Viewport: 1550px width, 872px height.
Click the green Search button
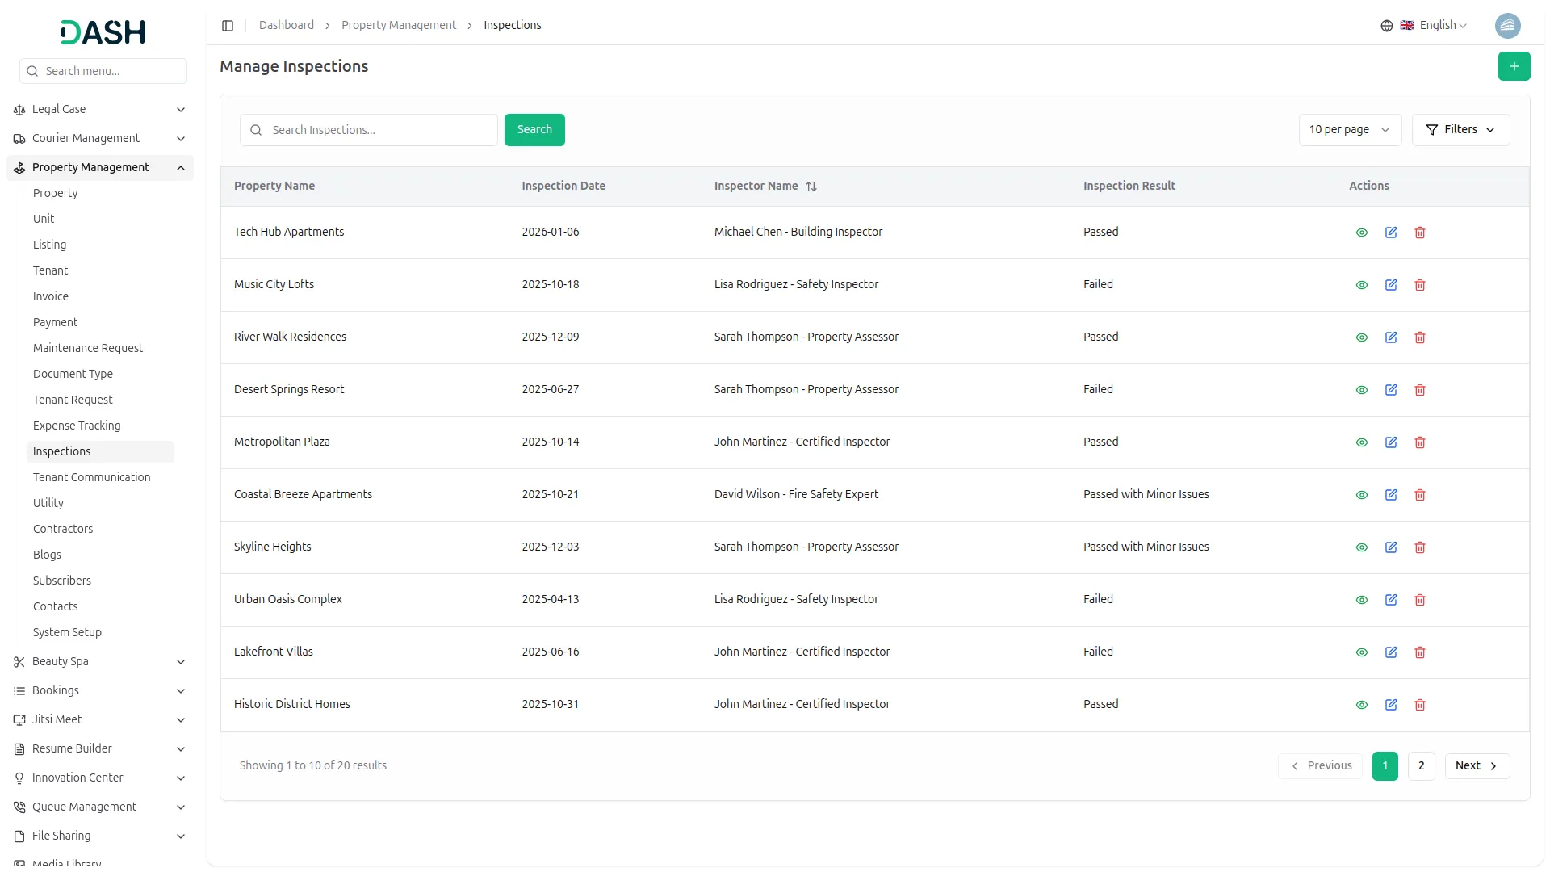[x=534, y=130]
